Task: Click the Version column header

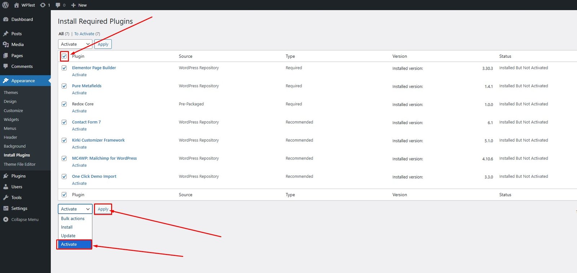Action: click(x=400, y=56)
